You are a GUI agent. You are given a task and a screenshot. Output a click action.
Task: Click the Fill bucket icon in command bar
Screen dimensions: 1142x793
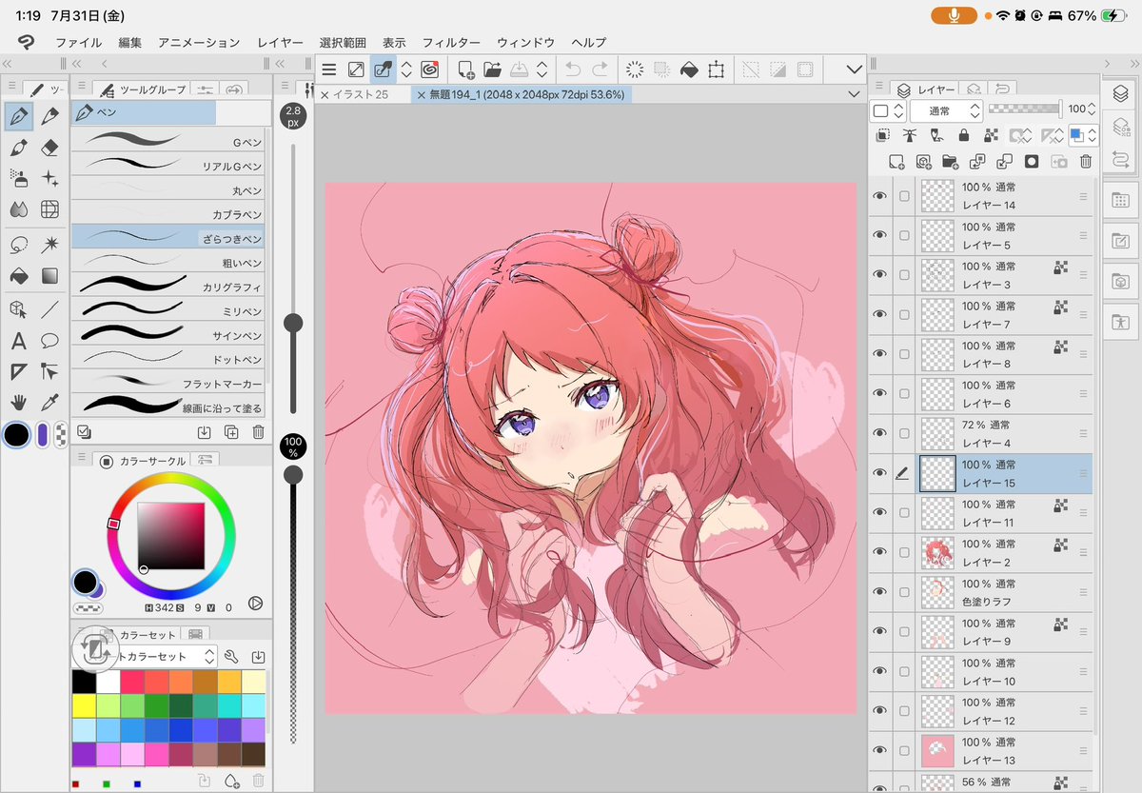(689, 69)
